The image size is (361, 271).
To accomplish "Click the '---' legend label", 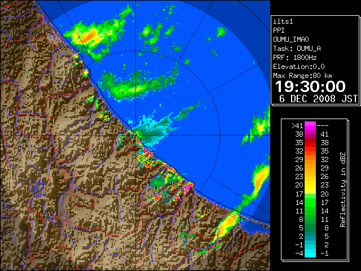I will click(323, 126).
